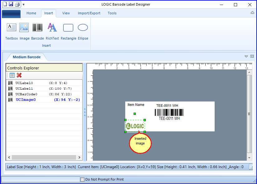Viewport: 257px width, 184px height.
Task: Click the top-right green resize handle of image
Action: pos(145,120)
